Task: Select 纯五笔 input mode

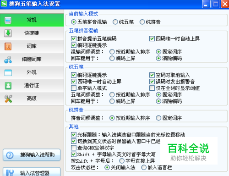Action: point(115,22)
